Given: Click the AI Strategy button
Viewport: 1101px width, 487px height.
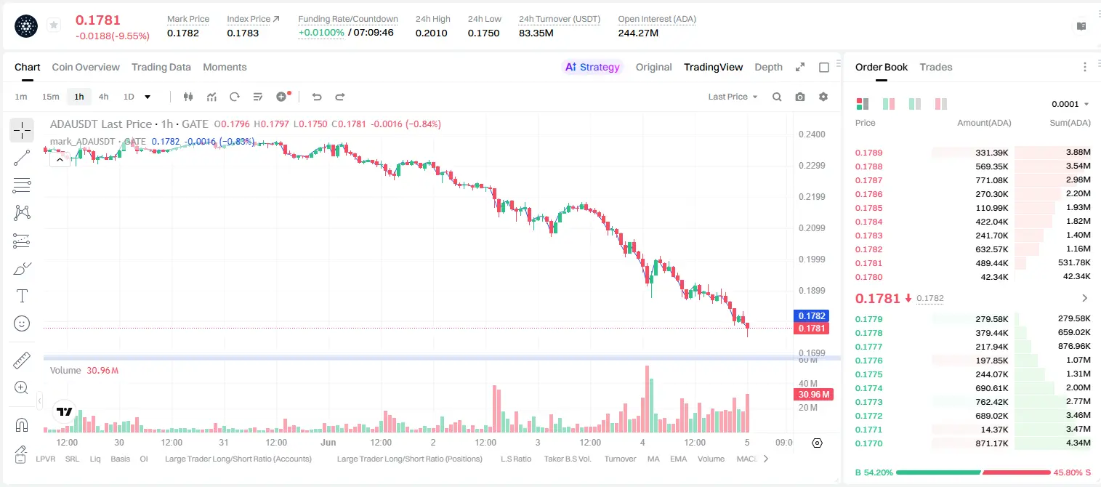Looking at the screenshot, I should click(x=592, y=67).
